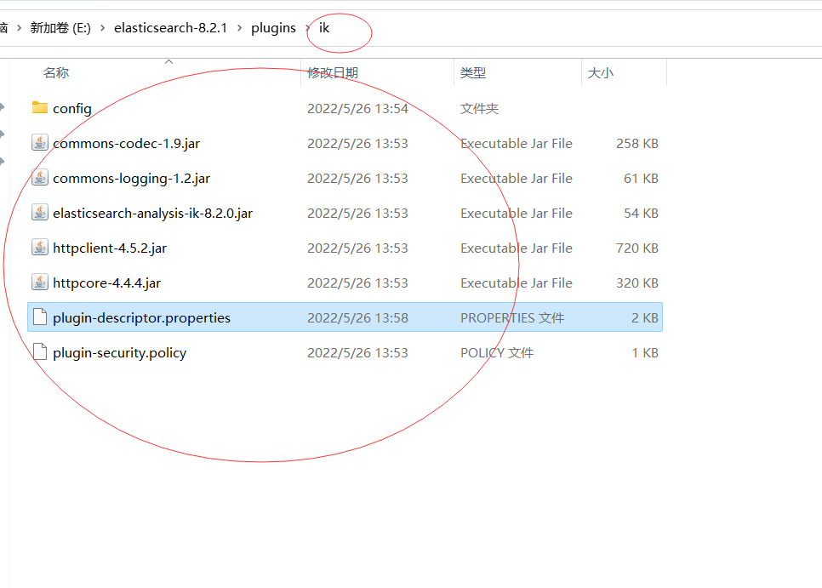Image resolution: width=822 pixels, height=588 pixels.
Task: Select the plugin-security.policy file icon
Action: tap(40, 352)
